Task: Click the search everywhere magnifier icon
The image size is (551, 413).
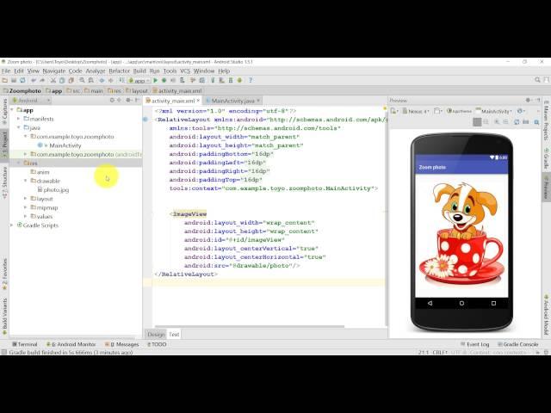Action: tap(537, 80)
